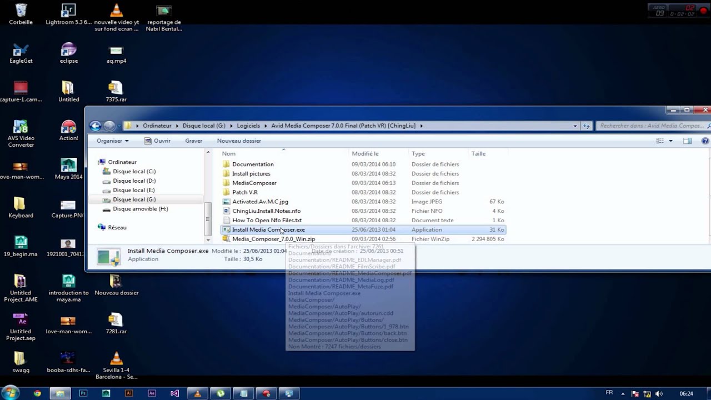Select Disque amovible (H:) in navigation pane

click(140, 209)
